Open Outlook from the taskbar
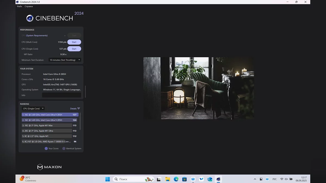The height and width of the screenshot is (183, 326). [x=210, y=179]
